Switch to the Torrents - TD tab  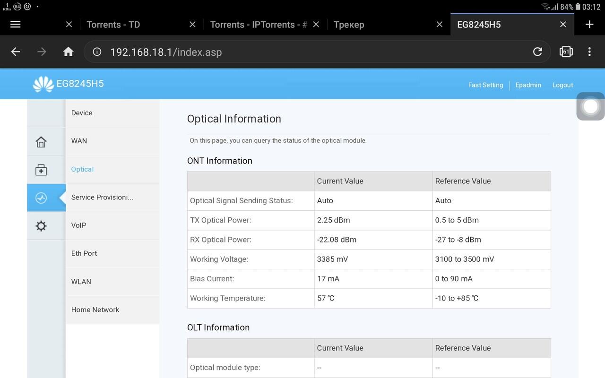click(x=113, y=25)
